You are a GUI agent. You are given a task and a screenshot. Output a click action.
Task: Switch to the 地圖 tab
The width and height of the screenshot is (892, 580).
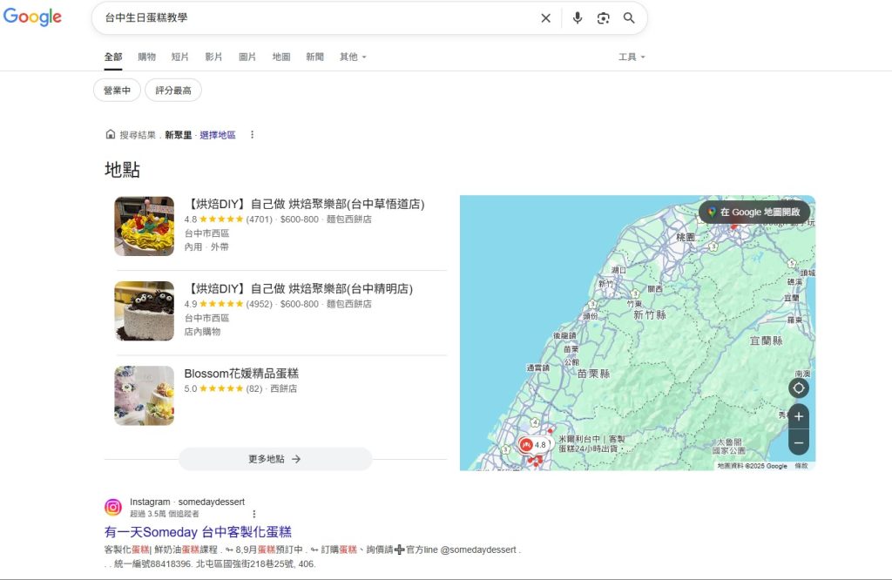[281, 57]
